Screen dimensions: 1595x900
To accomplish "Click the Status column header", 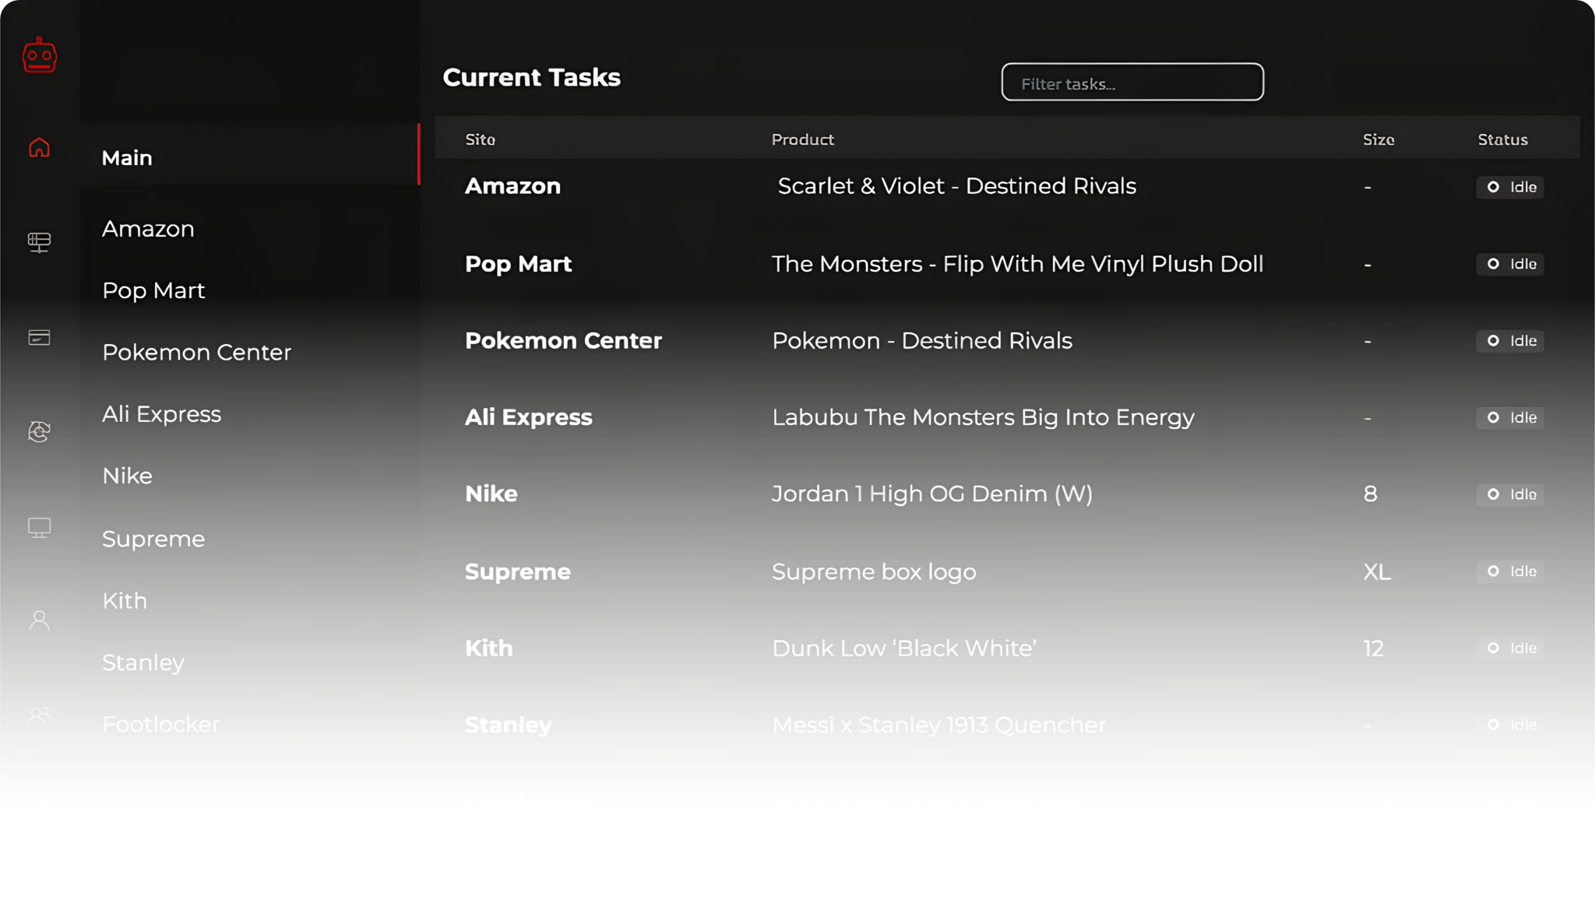I will pos(1502,139).
